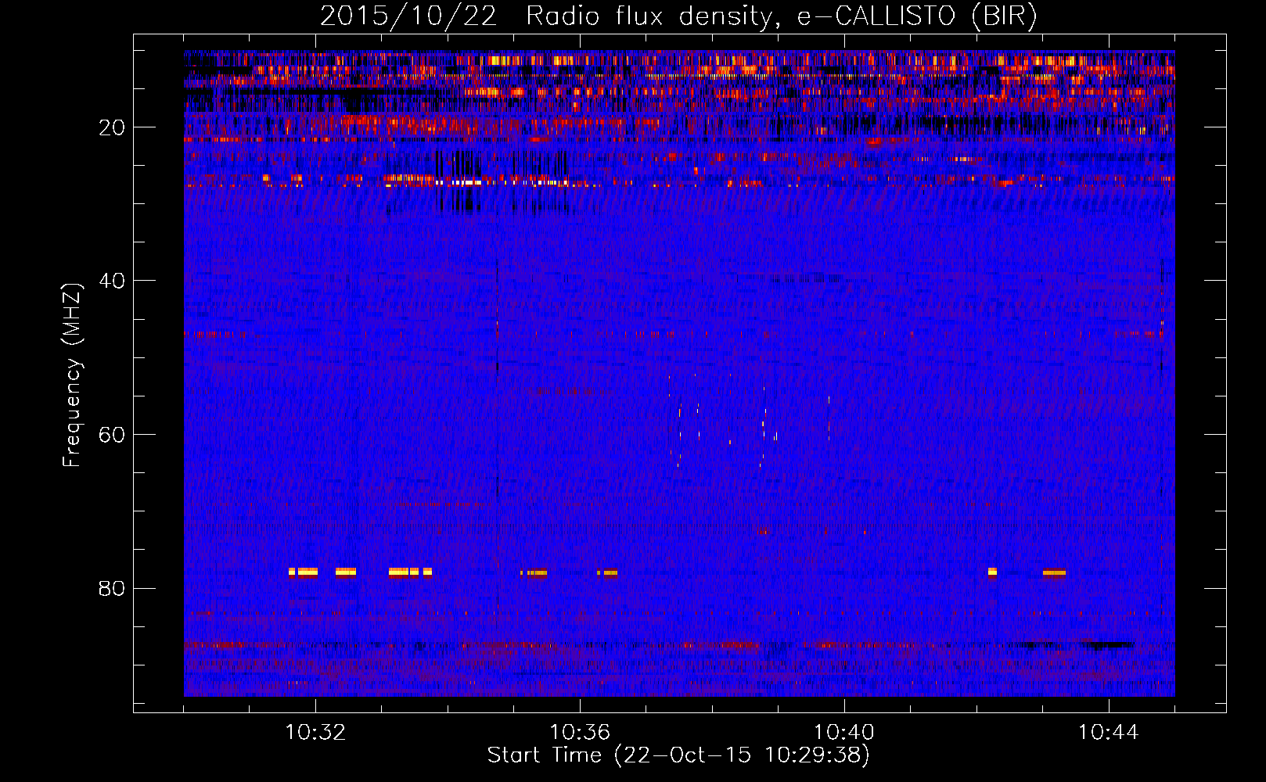Click the 60 MHz frequency tick label

pyautogui.click(x=113, y=435)
